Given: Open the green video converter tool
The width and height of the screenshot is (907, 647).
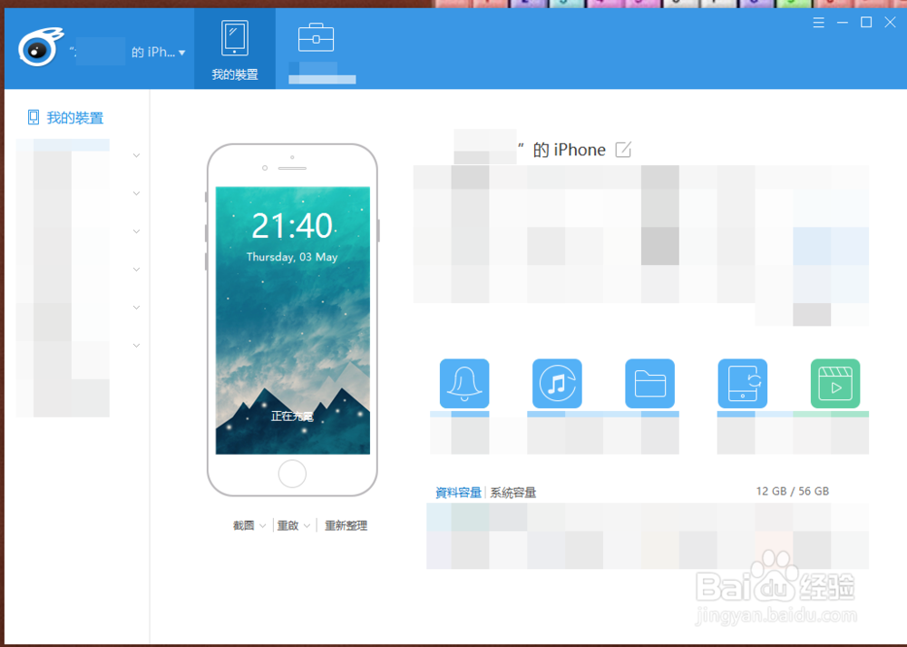Looking at the screenshot, I should point(835,383).
